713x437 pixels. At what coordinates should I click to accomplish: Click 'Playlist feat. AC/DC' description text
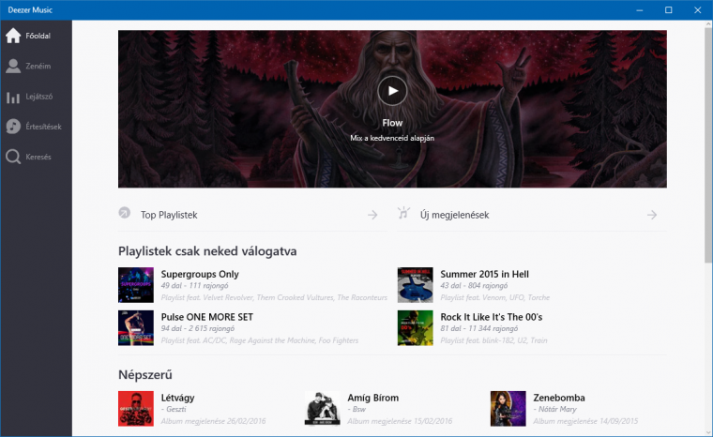click(x=260, y=340)
